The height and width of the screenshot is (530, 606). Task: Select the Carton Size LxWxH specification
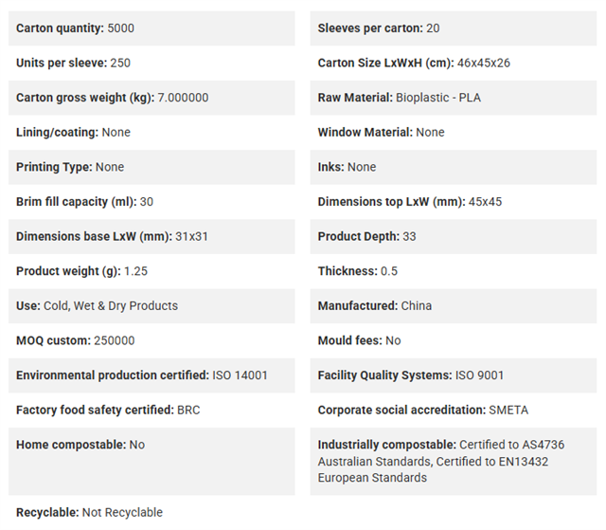(454, 64)
